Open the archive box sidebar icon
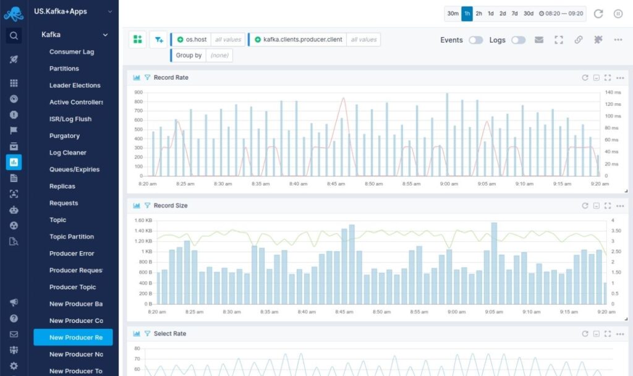 tap(14, 146)
